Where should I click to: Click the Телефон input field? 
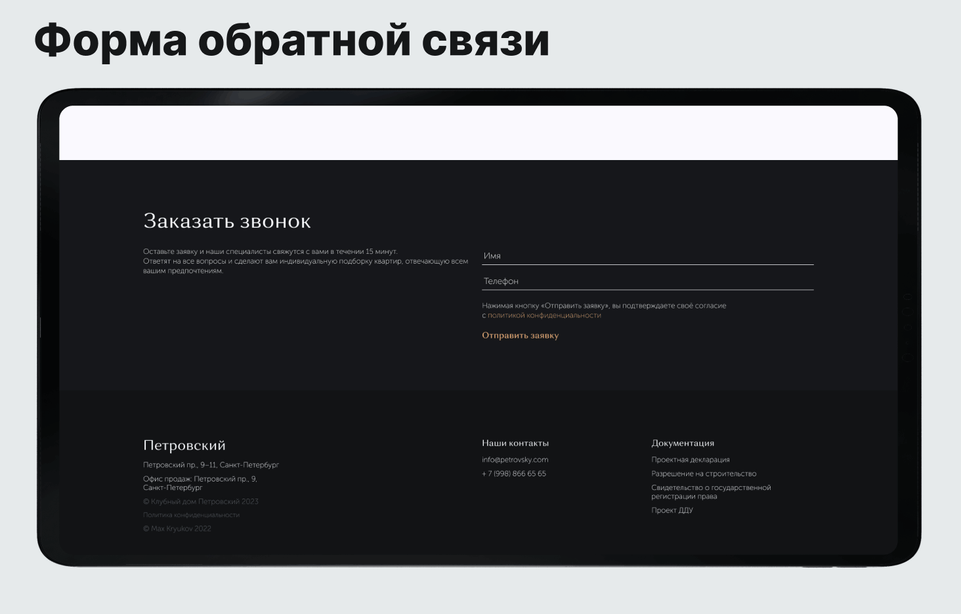click(x=647, y=281)
